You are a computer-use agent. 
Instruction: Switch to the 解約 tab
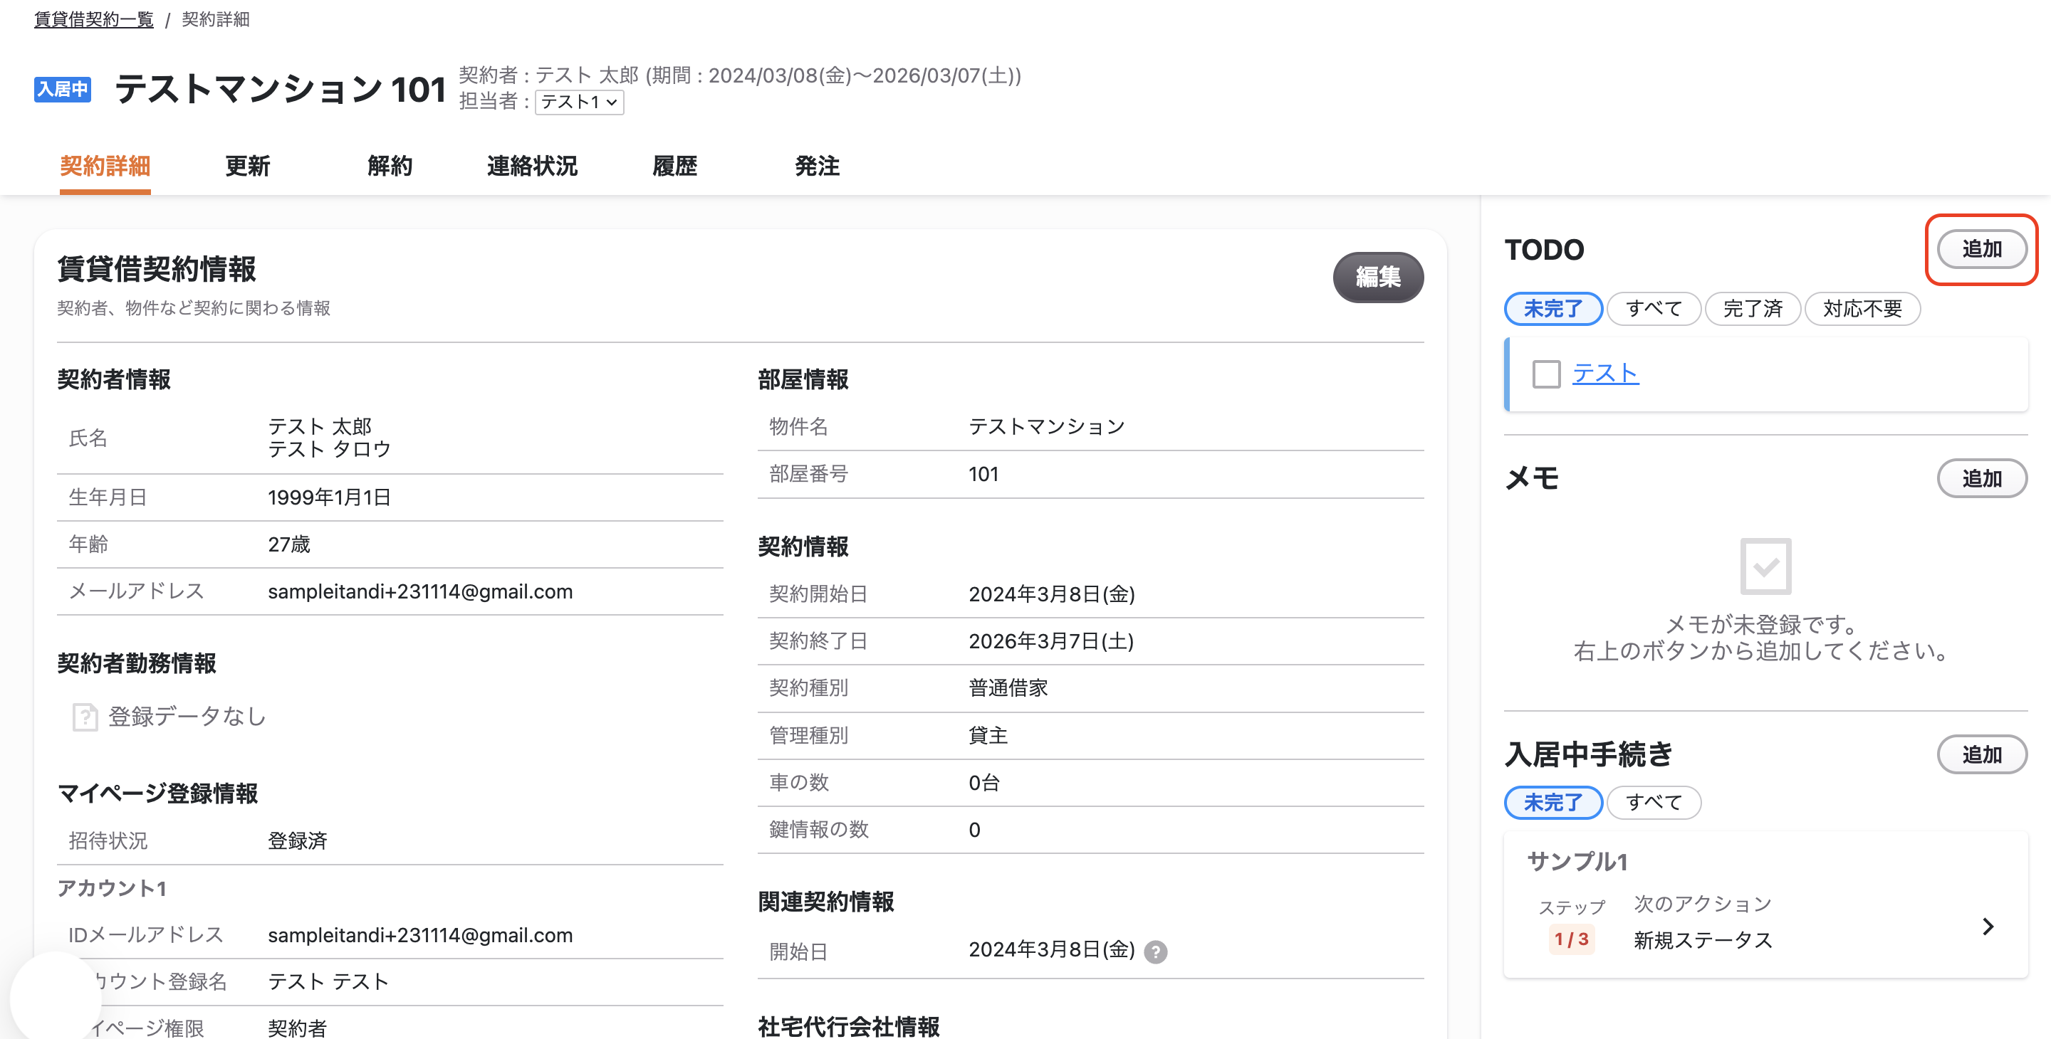pos(390,167)
